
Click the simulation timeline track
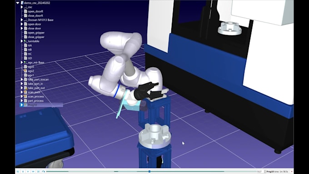[x=151, y=171]
